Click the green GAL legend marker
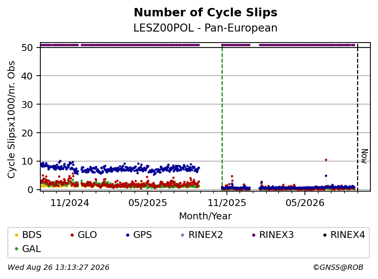This screenshot has height=279, width=378. [16, 249]
